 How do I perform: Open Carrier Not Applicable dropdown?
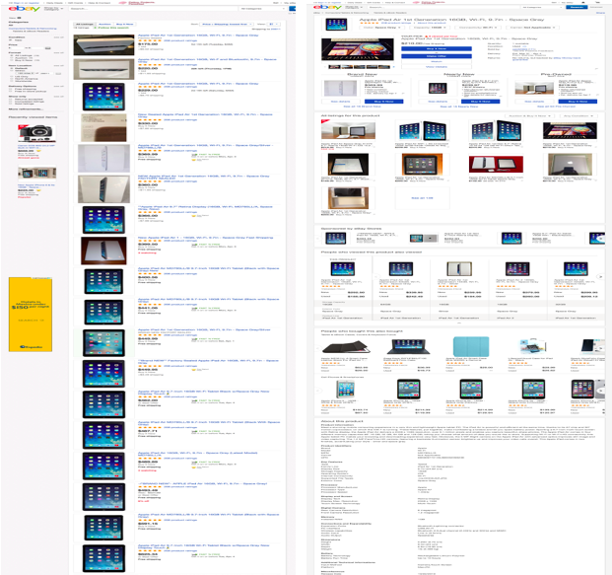pyautogui.click(x=533, y=28)
